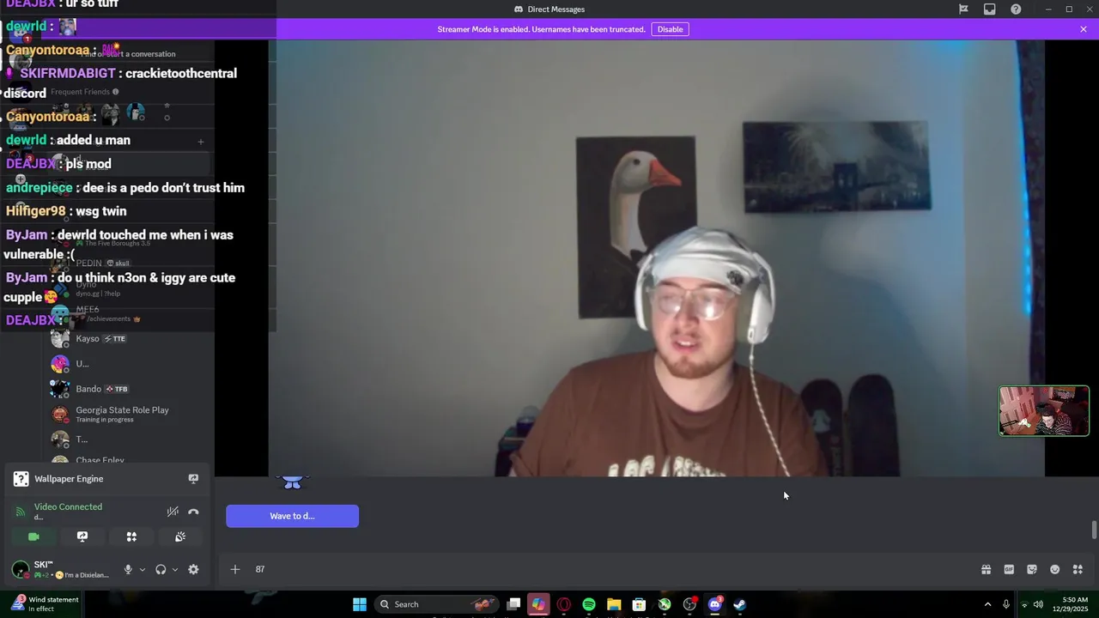The width and height of the screenshot is (1099, 618).
Task: Expand the microphone input options arrow
Action: (143, 569)
